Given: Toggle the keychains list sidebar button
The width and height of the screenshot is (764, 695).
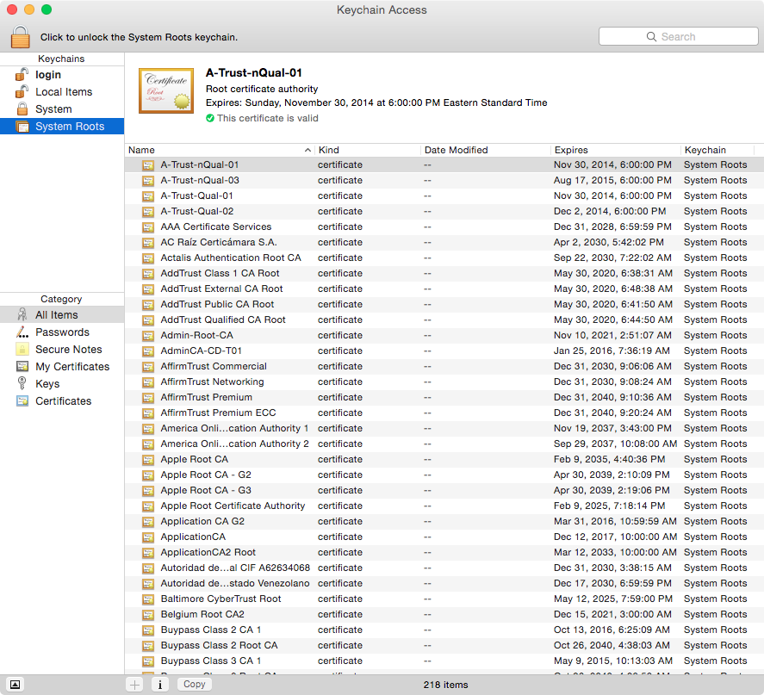Looking at the screenshot, I should pos(16,685).
